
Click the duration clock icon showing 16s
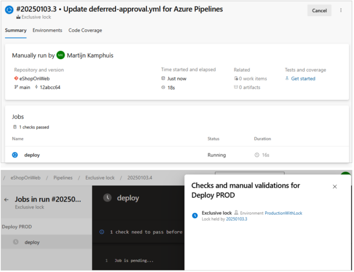257,155
